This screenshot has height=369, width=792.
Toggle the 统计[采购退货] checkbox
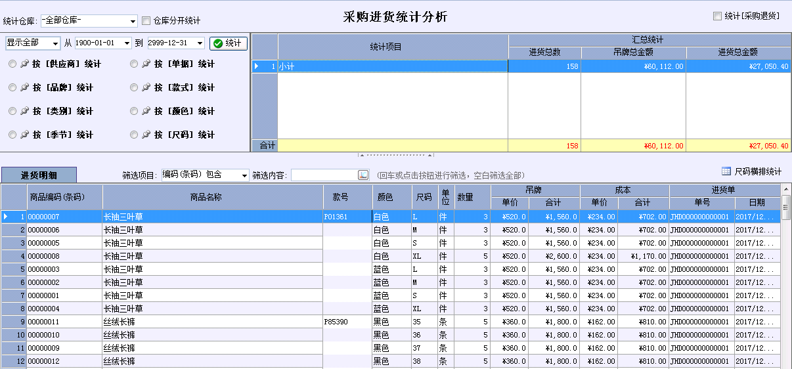click(717, 16)
